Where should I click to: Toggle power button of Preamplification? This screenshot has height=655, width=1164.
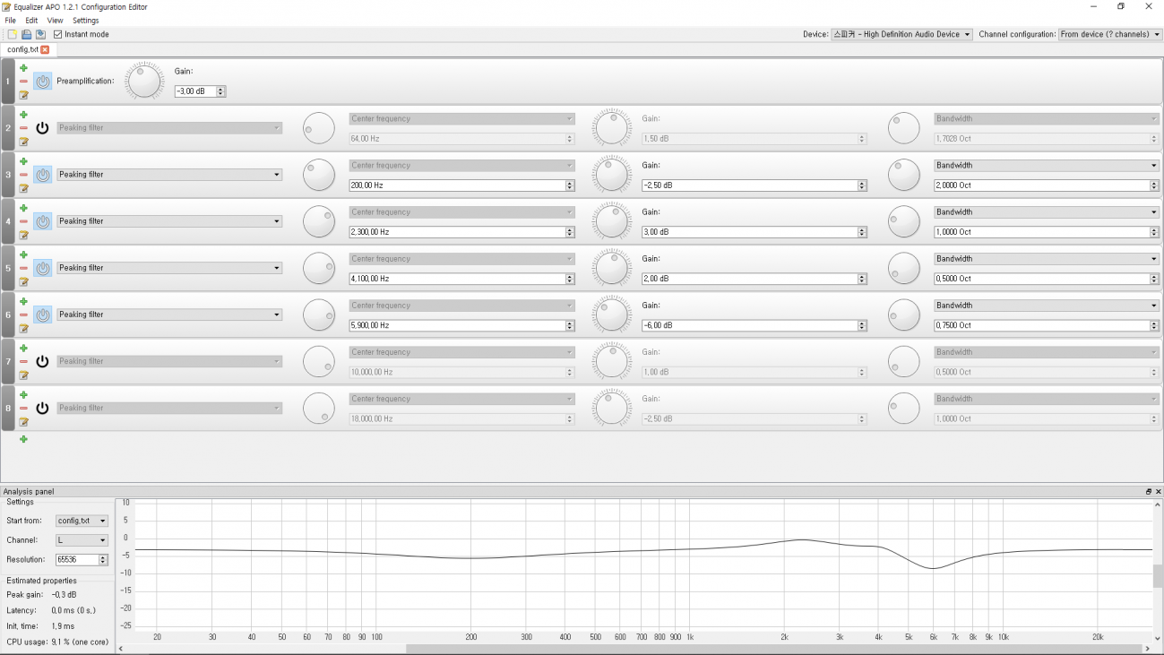point(43,81)
